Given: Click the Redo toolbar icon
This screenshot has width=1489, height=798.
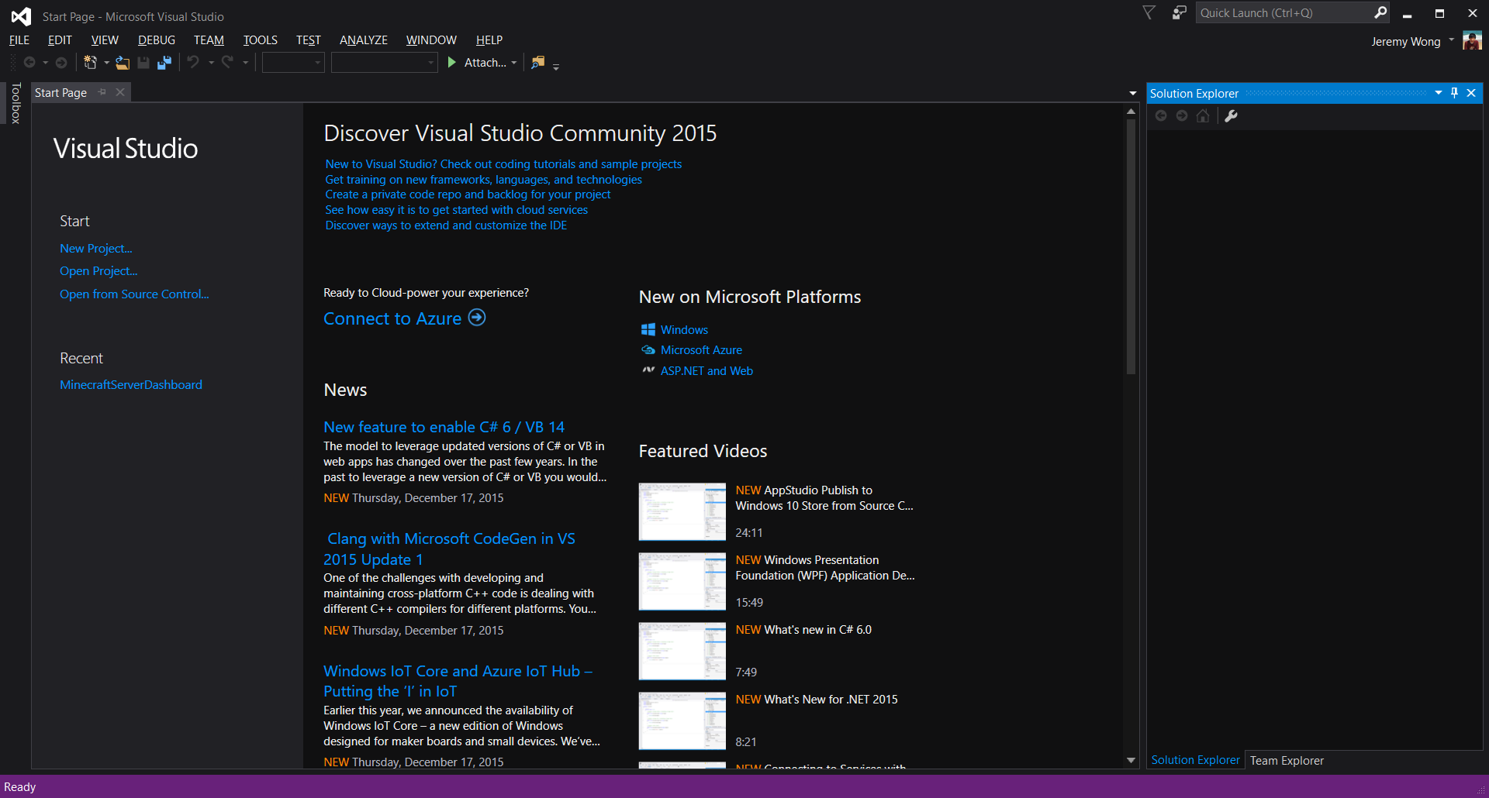Looking at the screenshot, I should pyautogui.click(x=227, y=62).
